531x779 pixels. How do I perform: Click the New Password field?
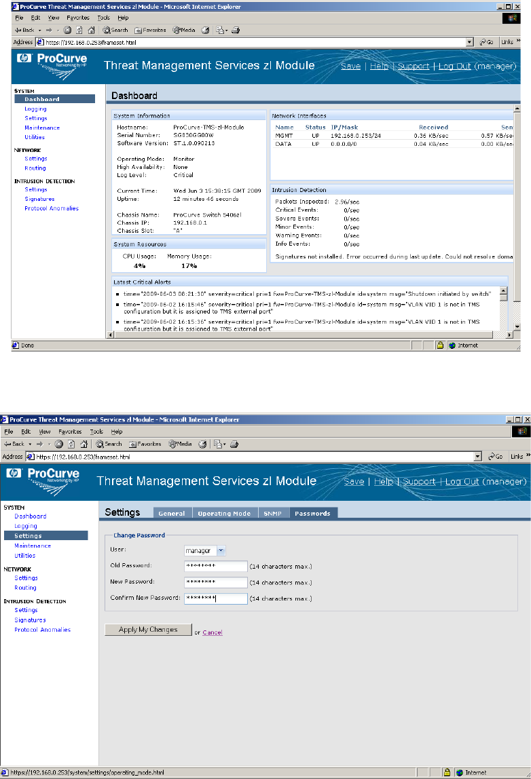coord(216,582)
